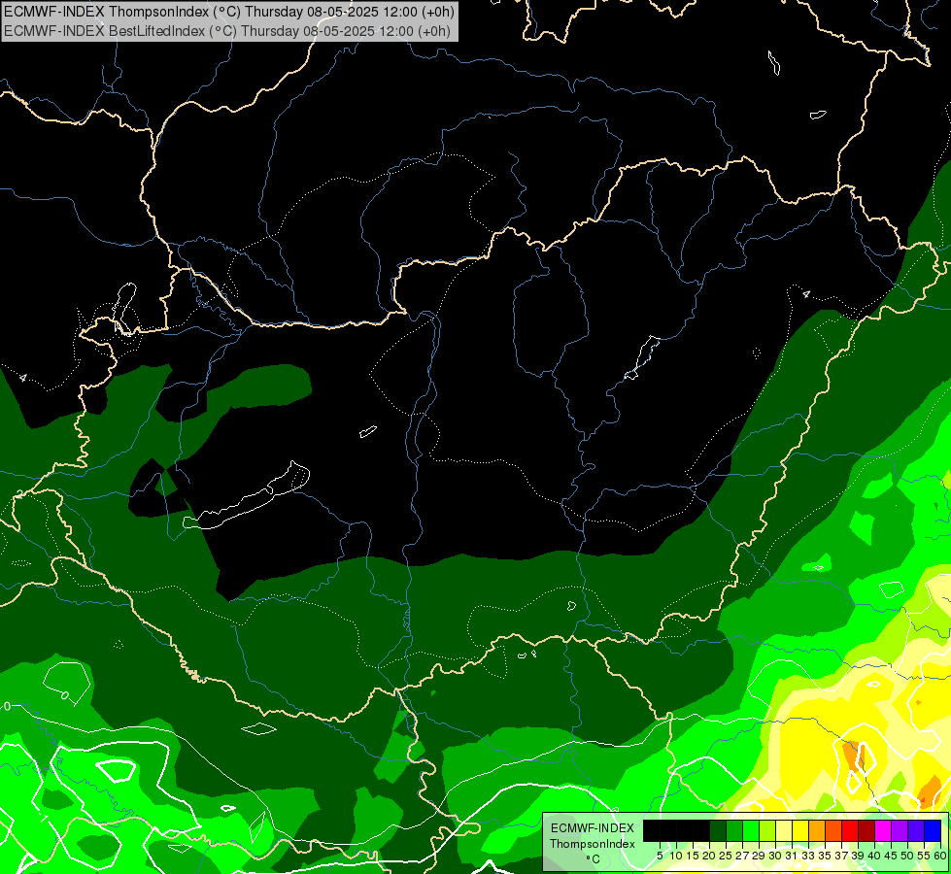
Task: Click the legend's ThompsonIndex label
Action: tap(593, 844)
